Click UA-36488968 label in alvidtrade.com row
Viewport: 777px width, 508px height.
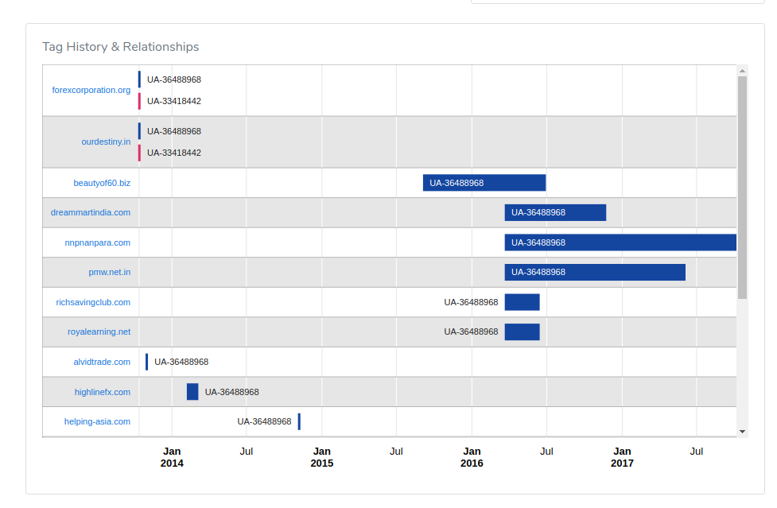tap(181, 362)
